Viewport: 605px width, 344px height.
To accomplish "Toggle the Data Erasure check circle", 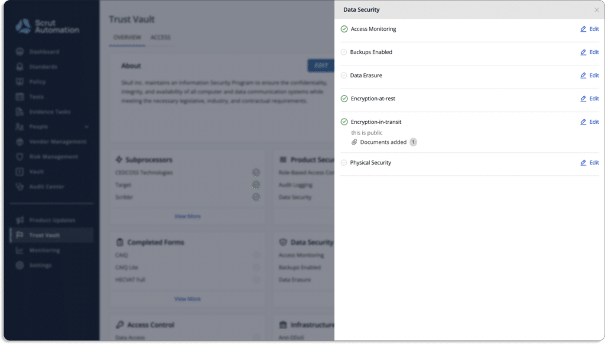I will (x=344, y=76).
